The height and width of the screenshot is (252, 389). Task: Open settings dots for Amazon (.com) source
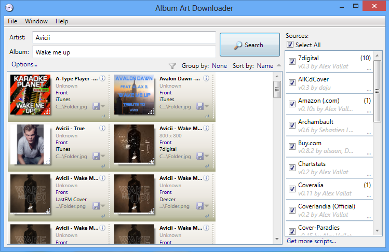tap(369, 112)
